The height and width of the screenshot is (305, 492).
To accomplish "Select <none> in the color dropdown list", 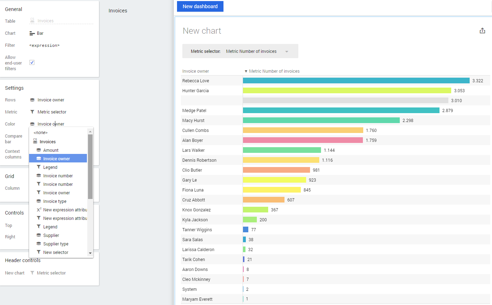I will (x=40, y=133).
